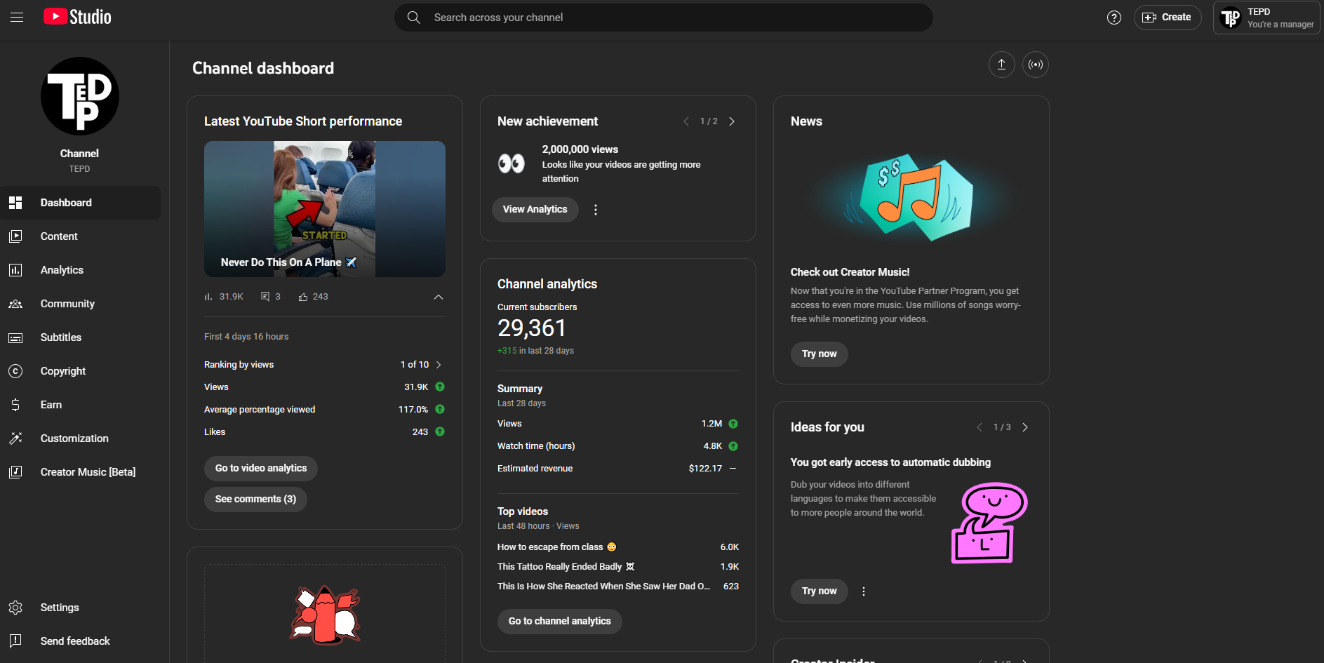Click the views bar icon under Short thumbnail
The image size is (1324, 663).
[208, 297]
